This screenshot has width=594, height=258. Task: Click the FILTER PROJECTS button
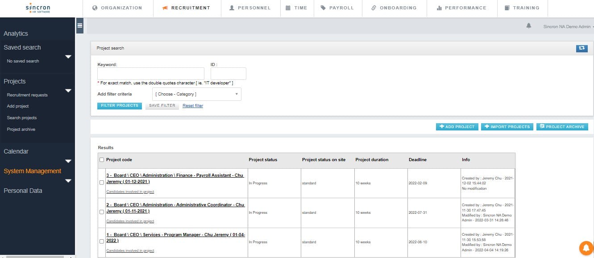pos(119,106)
